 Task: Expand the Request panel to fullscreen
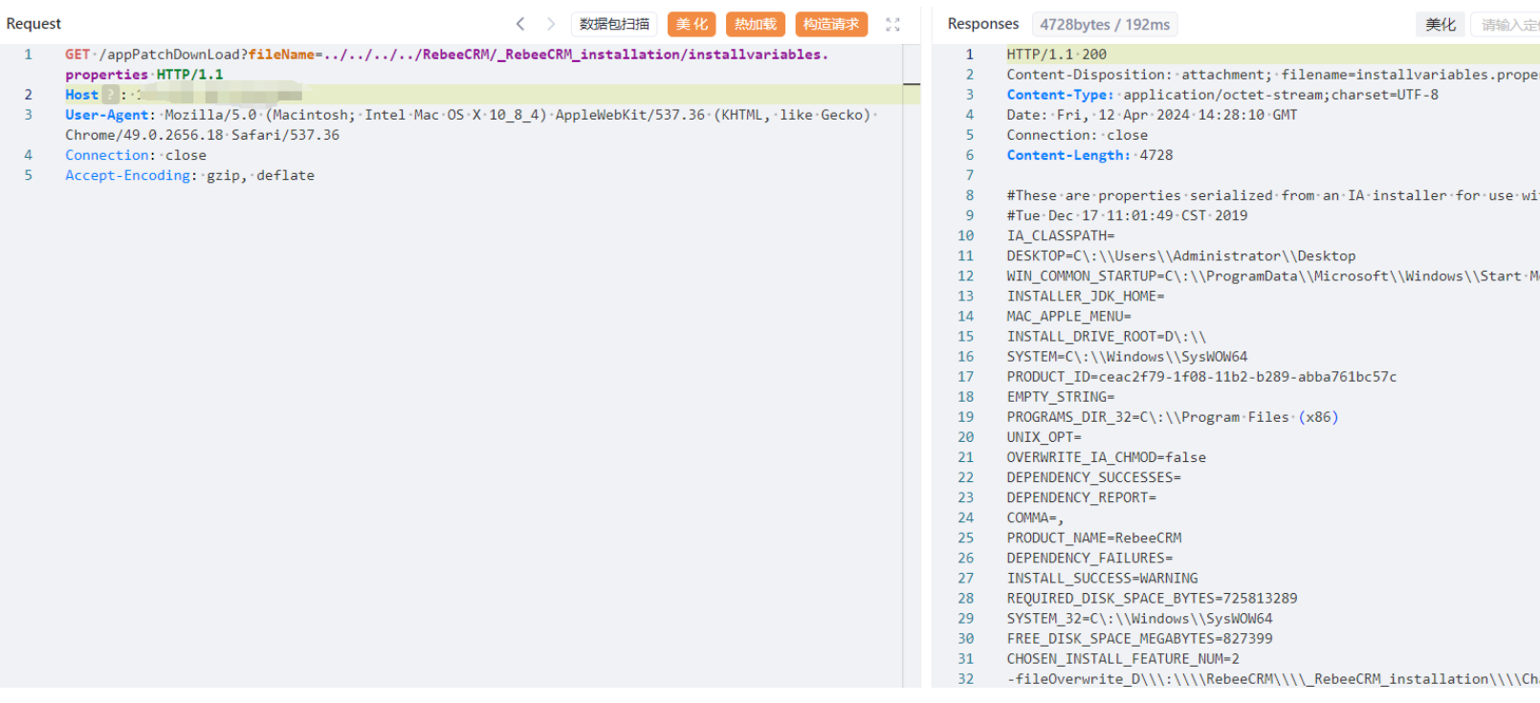(x=892, y=25)
